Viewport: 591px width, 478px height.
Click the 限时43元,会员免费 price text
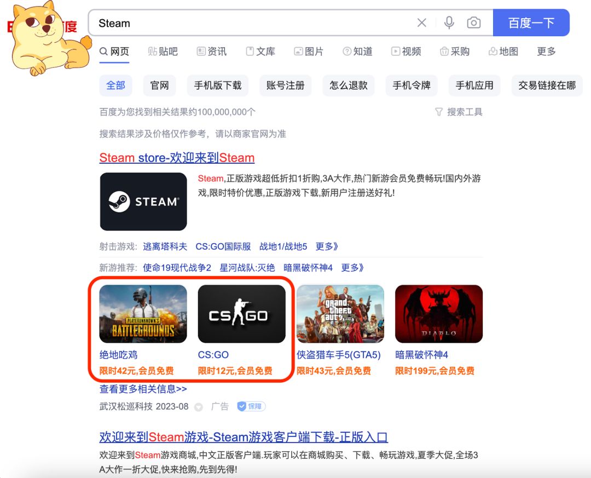point(334,371)
